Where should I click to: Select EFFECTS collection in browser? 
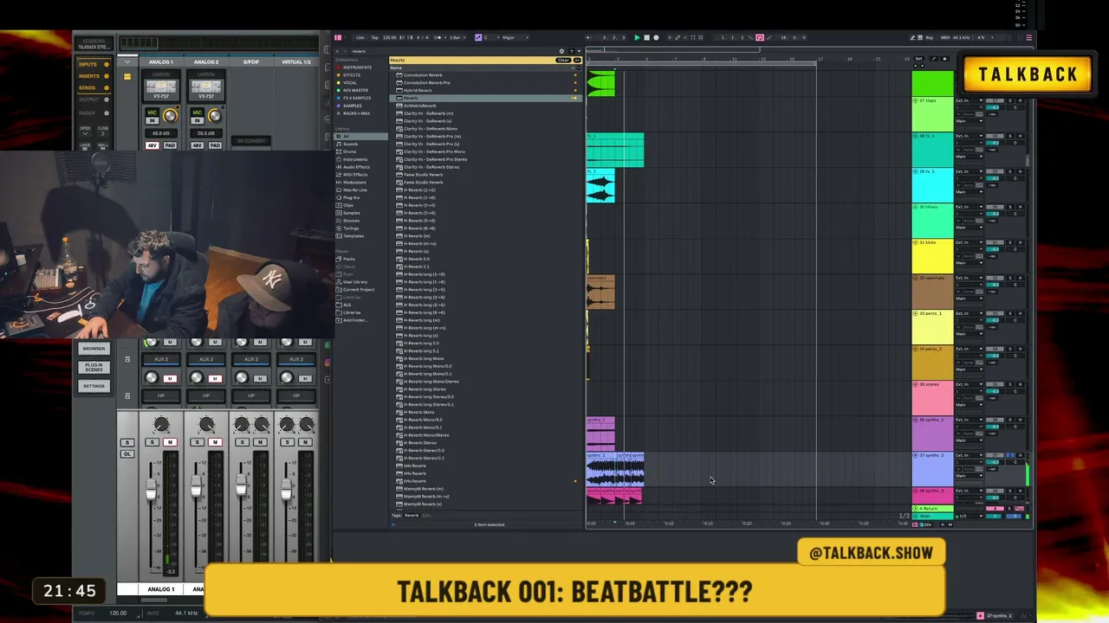pyautogui.click(x=351, y=75)
